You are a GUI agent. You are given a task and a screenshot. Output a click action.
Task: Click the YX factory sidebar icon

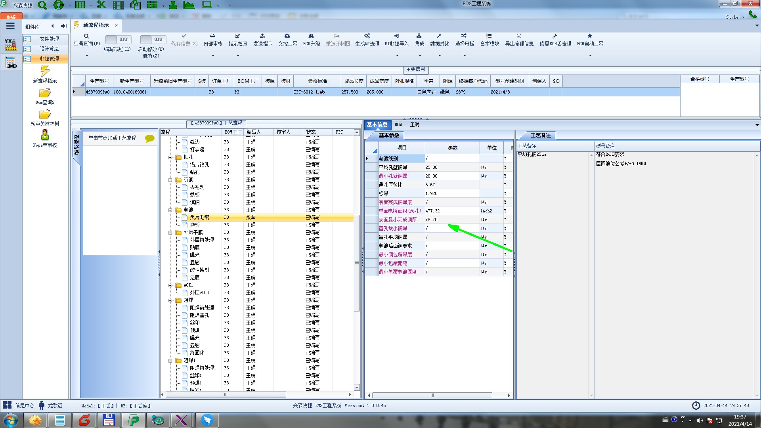[x=11, y=44]
